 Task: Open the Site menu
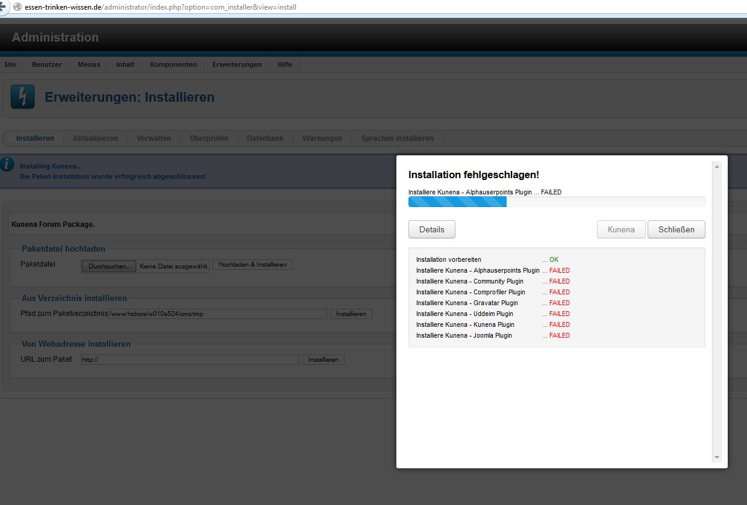tap(10, 64)
